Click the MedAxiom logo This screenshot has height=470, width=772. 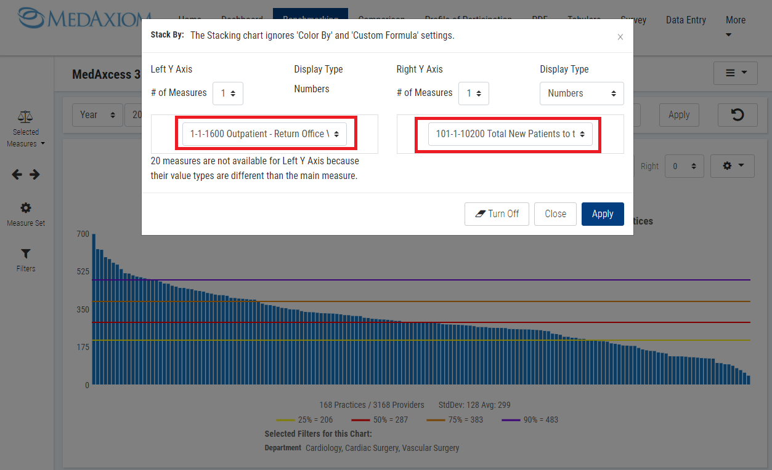pos(85,18)
